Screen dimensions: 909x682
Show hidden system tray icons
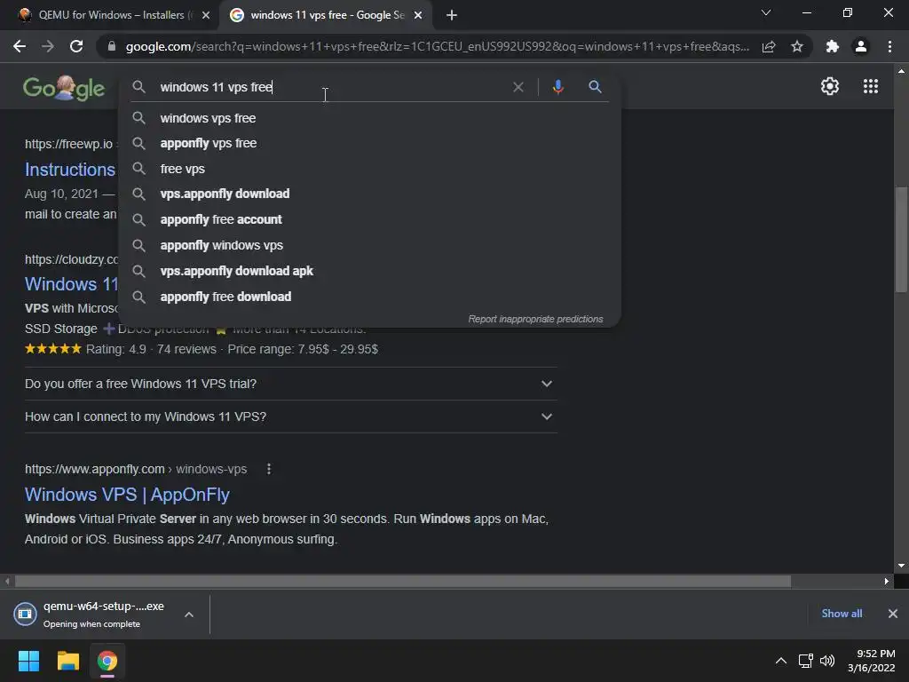click(781, 661)
